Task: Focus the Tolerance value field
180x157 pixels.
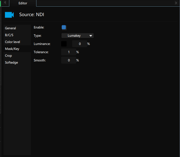Action: [68, 52]
